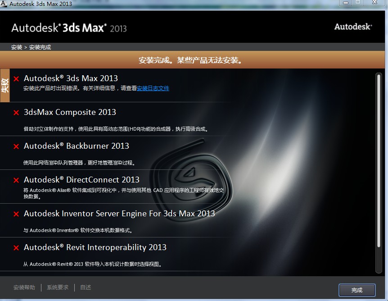Minimize the Autodesk 3ds Max 2013 window
The width and height of the screenshot is (388, 301).
tap(346, 3)
